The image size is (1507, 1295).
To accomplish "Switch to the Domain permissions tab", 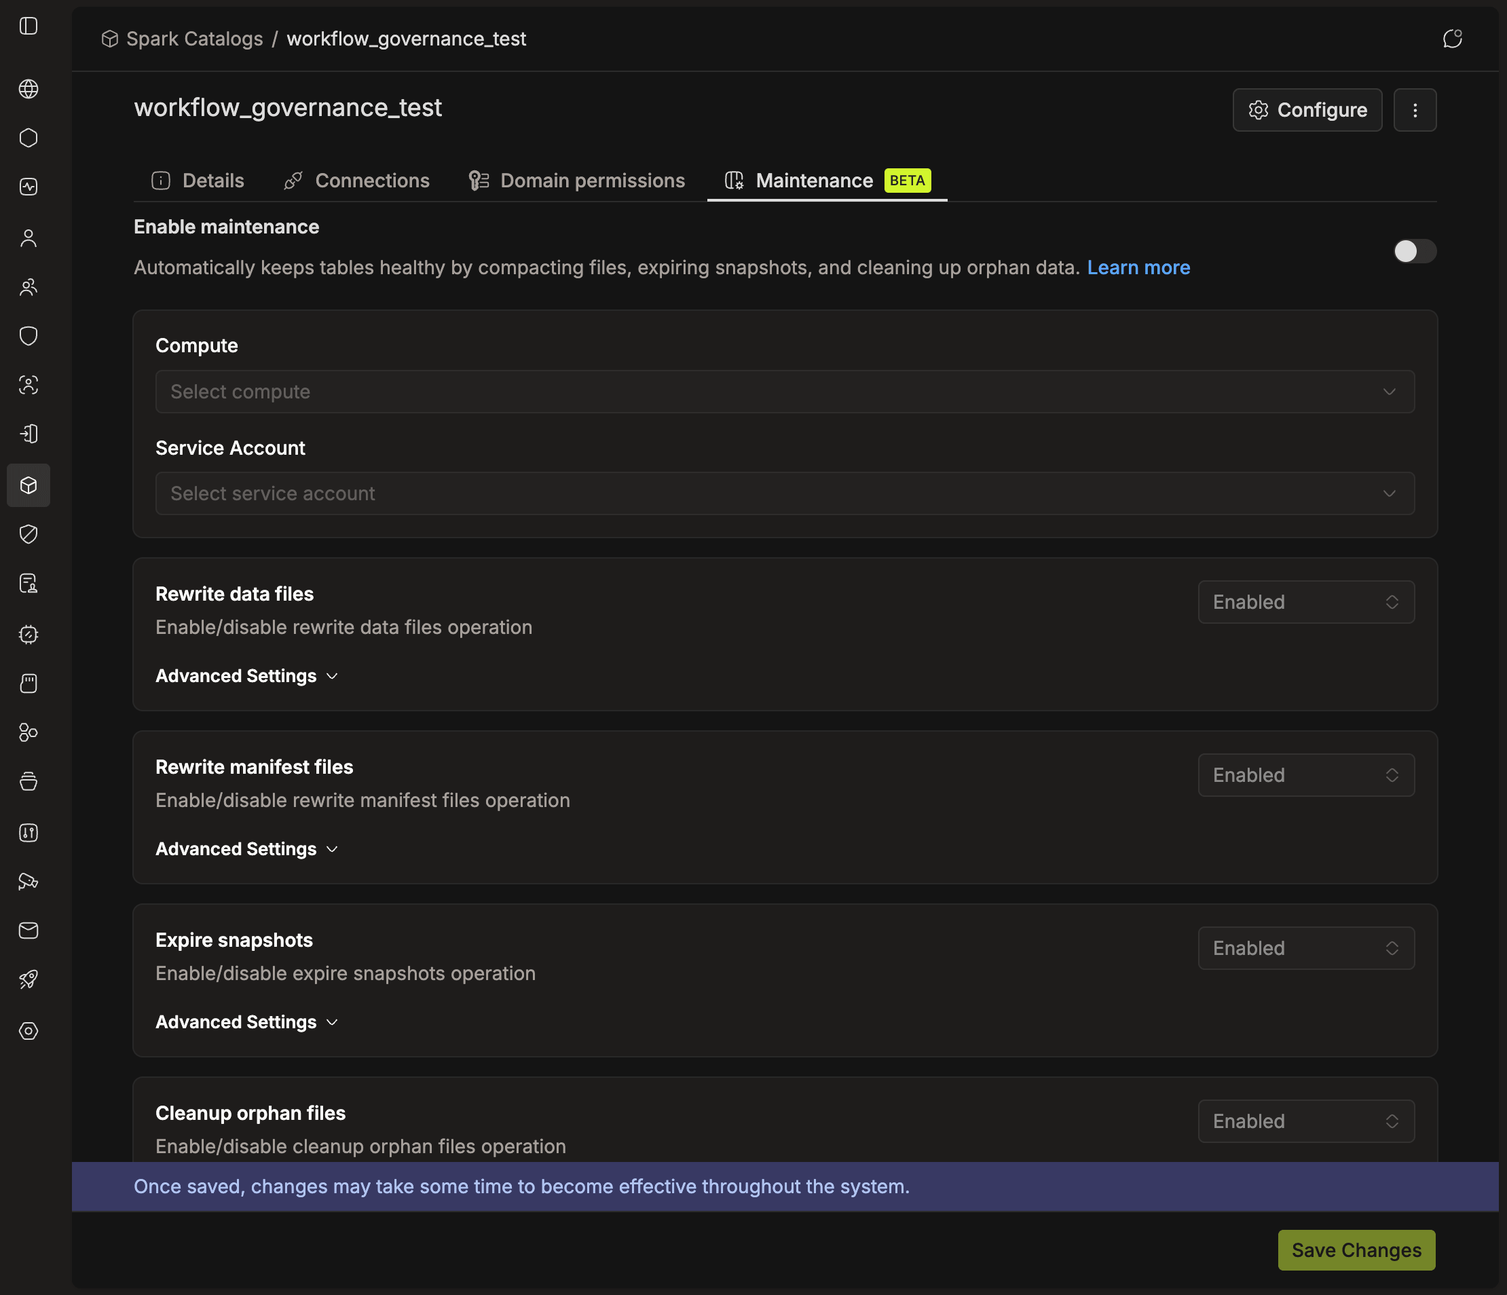I will click(577, 181).
